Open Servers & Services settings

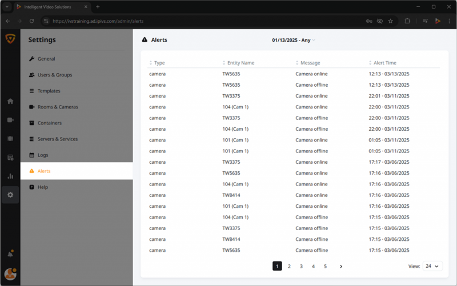pyautogui.click(x=77, y=139)
